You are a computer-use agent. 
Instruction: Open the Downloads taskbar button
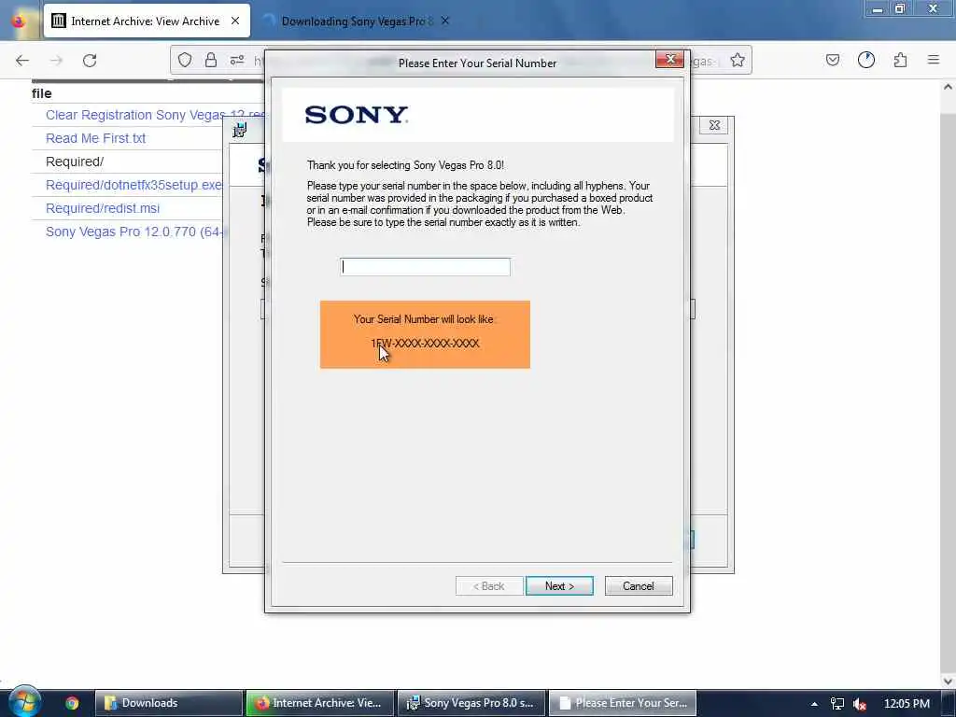coord(169,703)
